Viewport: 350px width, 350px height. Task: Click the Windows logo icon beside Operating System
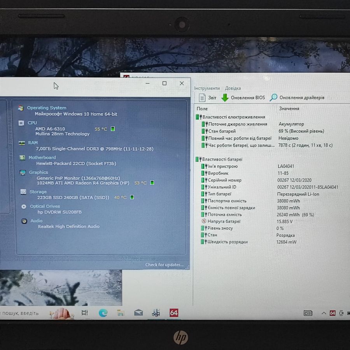point(21,108)
